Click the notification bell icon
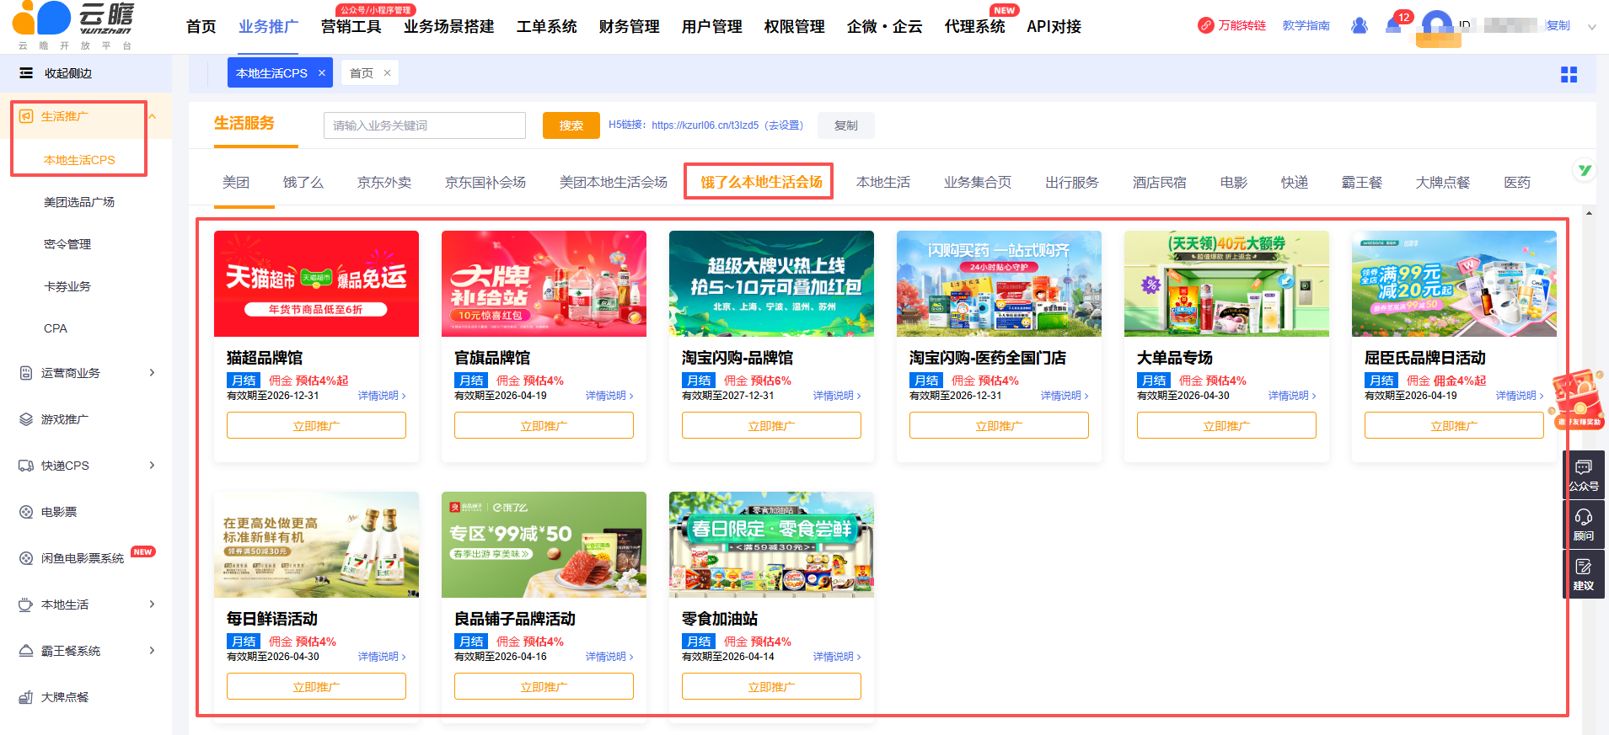The image size is (1609, 735). pos(1393,25)
